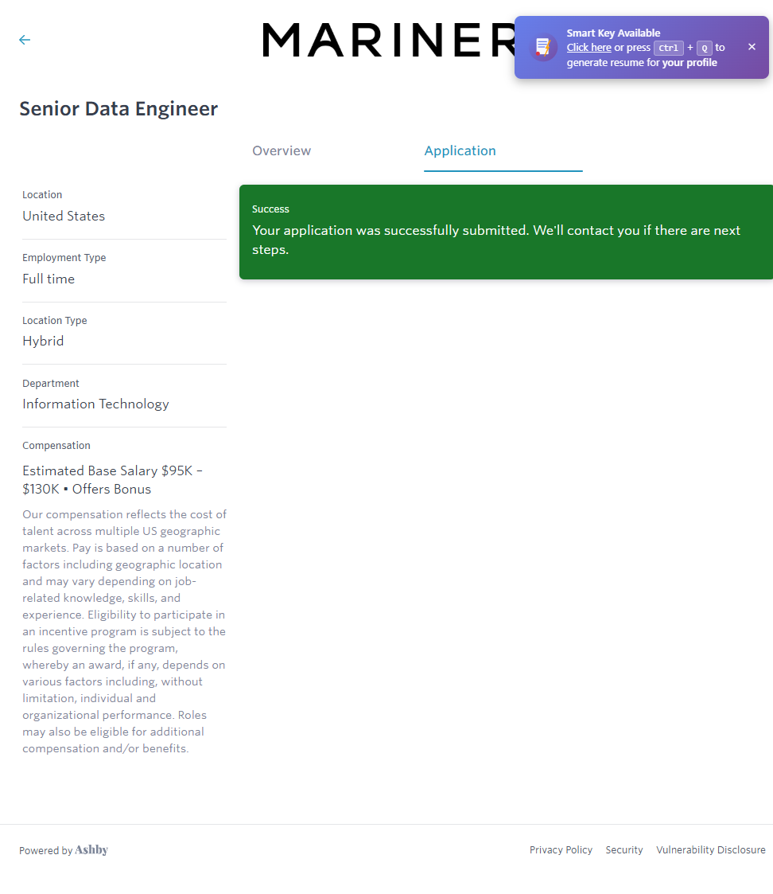The image size is (773, 894).
Task: Switch to the Overview tab
Action: pos(282,150)
